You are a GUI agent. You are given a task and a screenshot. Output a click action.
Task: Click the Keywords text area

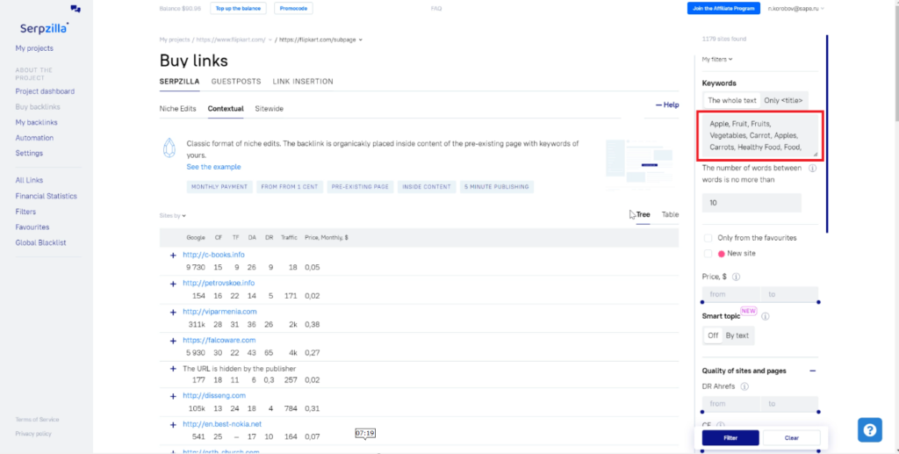760,137
